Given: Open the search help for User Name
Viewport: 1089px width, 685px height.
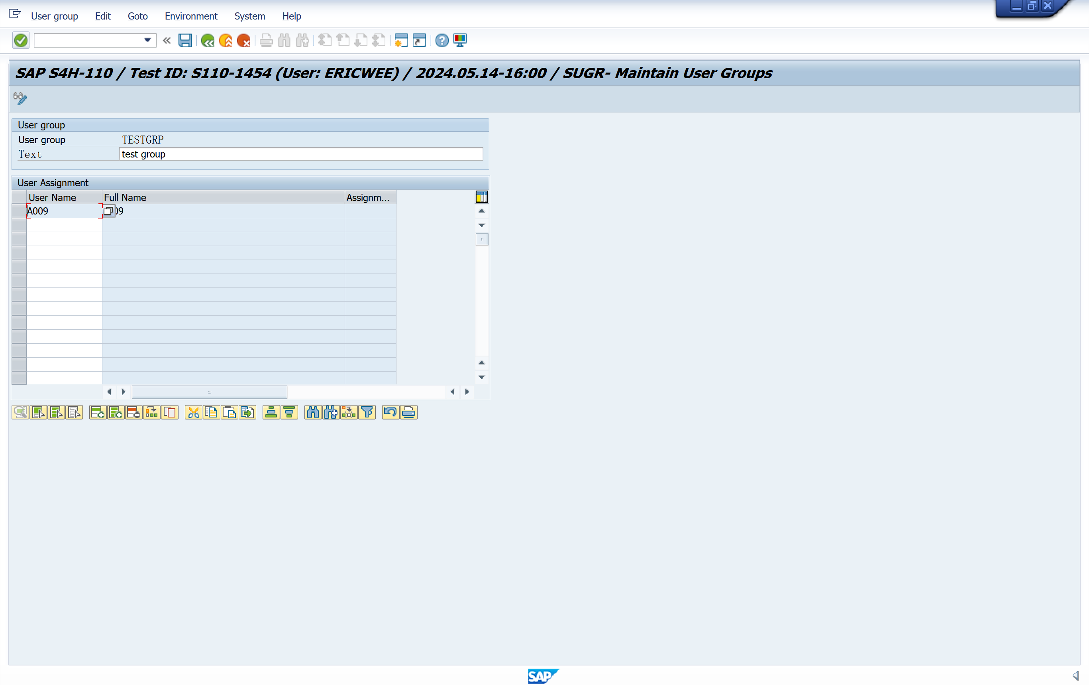Looking at the screenshot, I should point(108,211).
